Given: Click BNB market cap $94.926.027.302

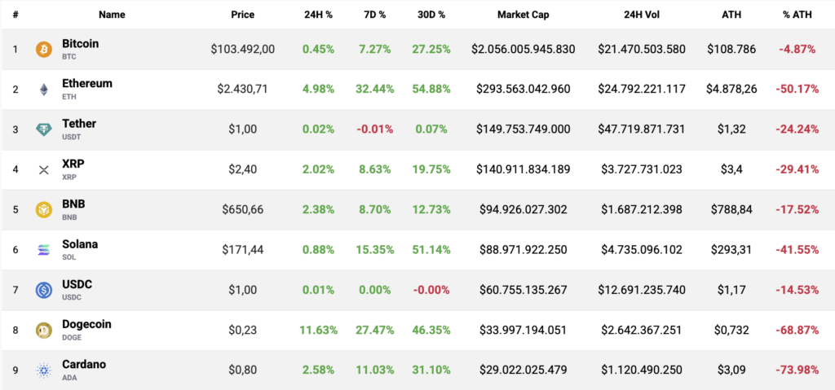Looking at the screenshot, I should pos(523,209).
